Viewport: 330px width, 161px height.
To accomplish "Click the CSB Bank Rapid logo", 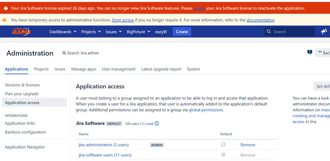I will (x=21, y=31).
